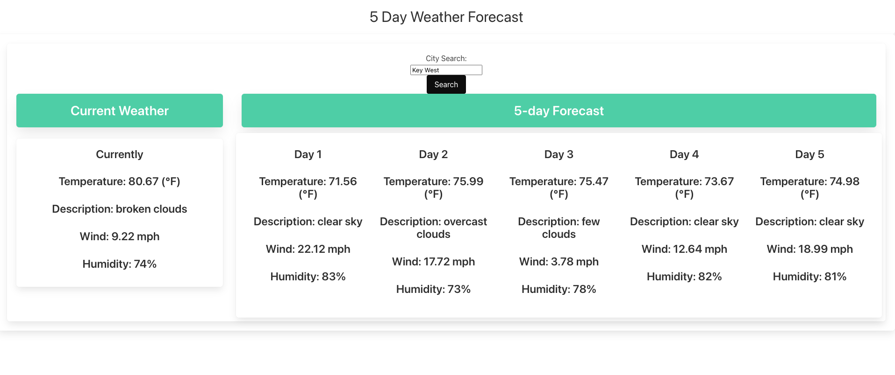Click Day 5 humidity 81% value
The width and height of the screenshot is (895, 375).
pyautogui.click(x=809, y=277)
